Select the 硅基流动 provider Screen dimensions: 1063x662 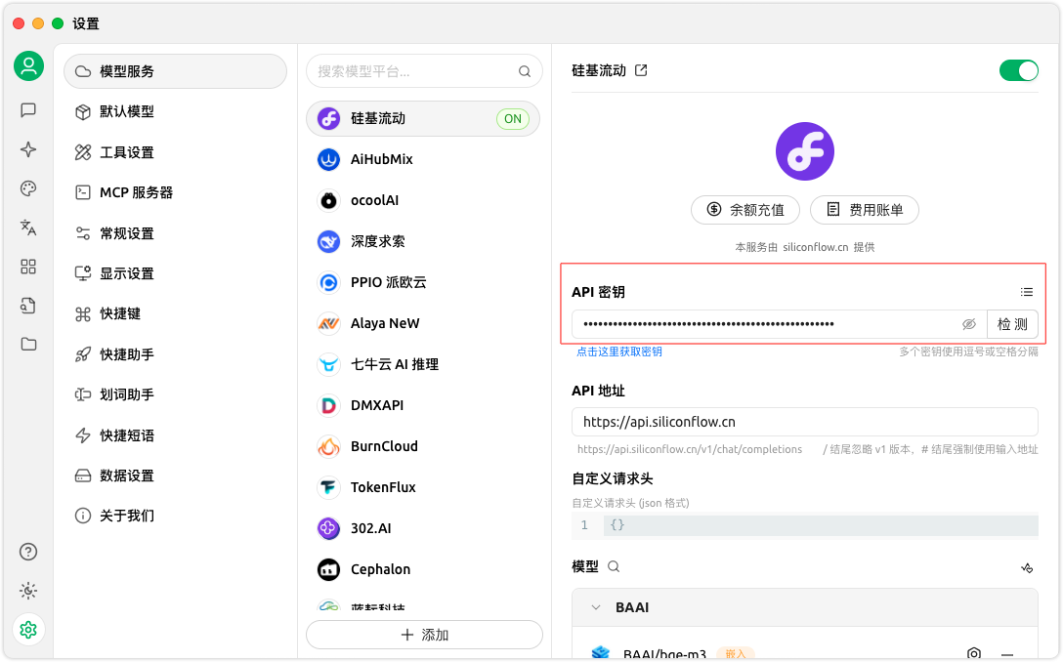coord(423,118)
